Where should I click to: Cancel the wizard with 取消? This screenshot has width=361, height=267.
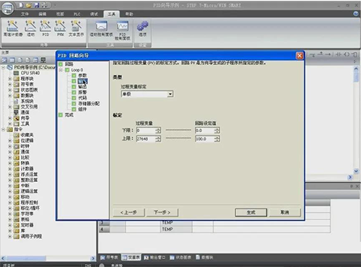pos(284,212)
